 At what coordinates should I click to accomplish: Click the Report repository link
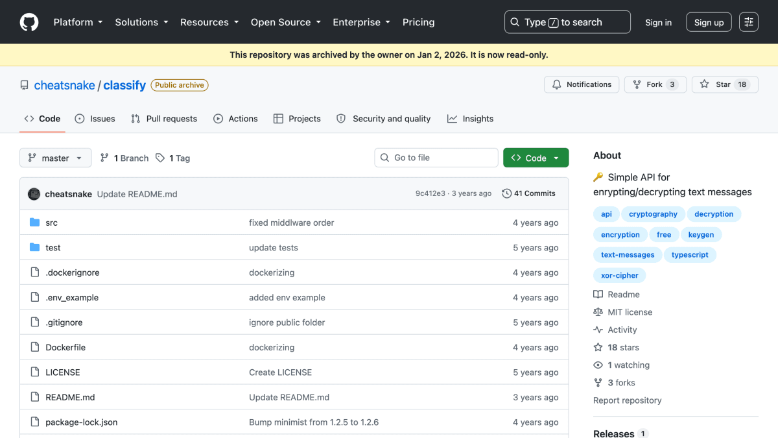click(628, 400)
